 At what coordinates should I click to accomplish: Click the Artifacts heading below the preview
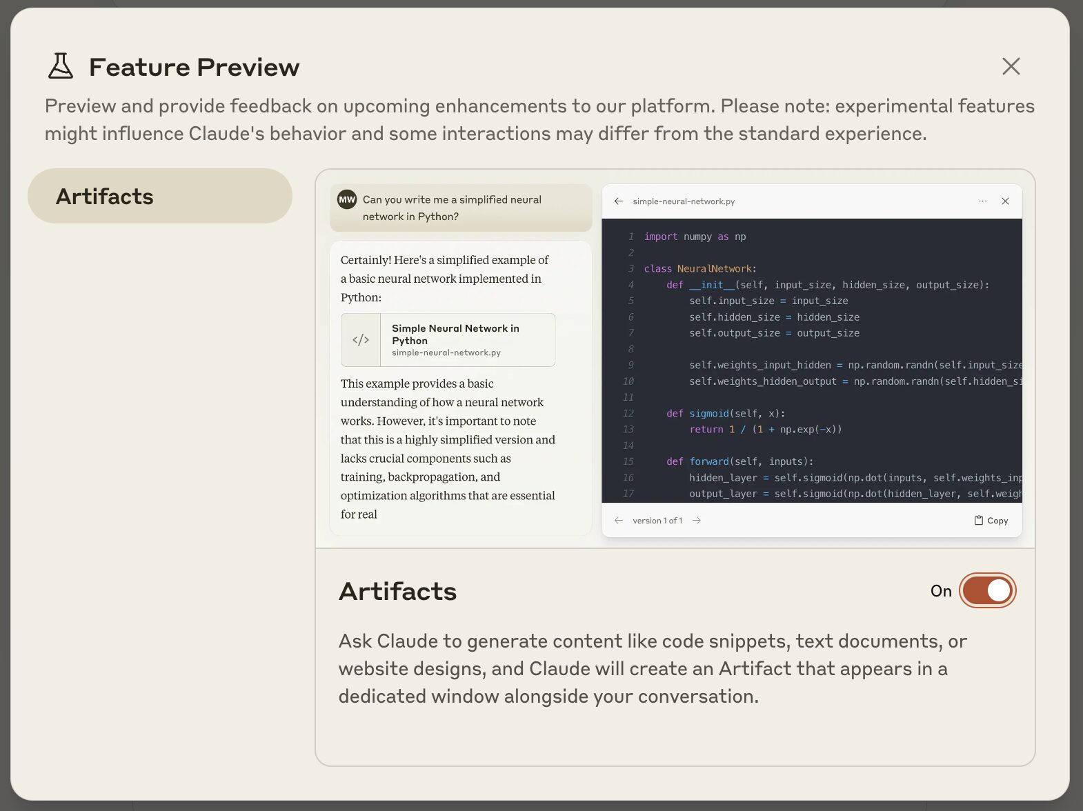397,592
